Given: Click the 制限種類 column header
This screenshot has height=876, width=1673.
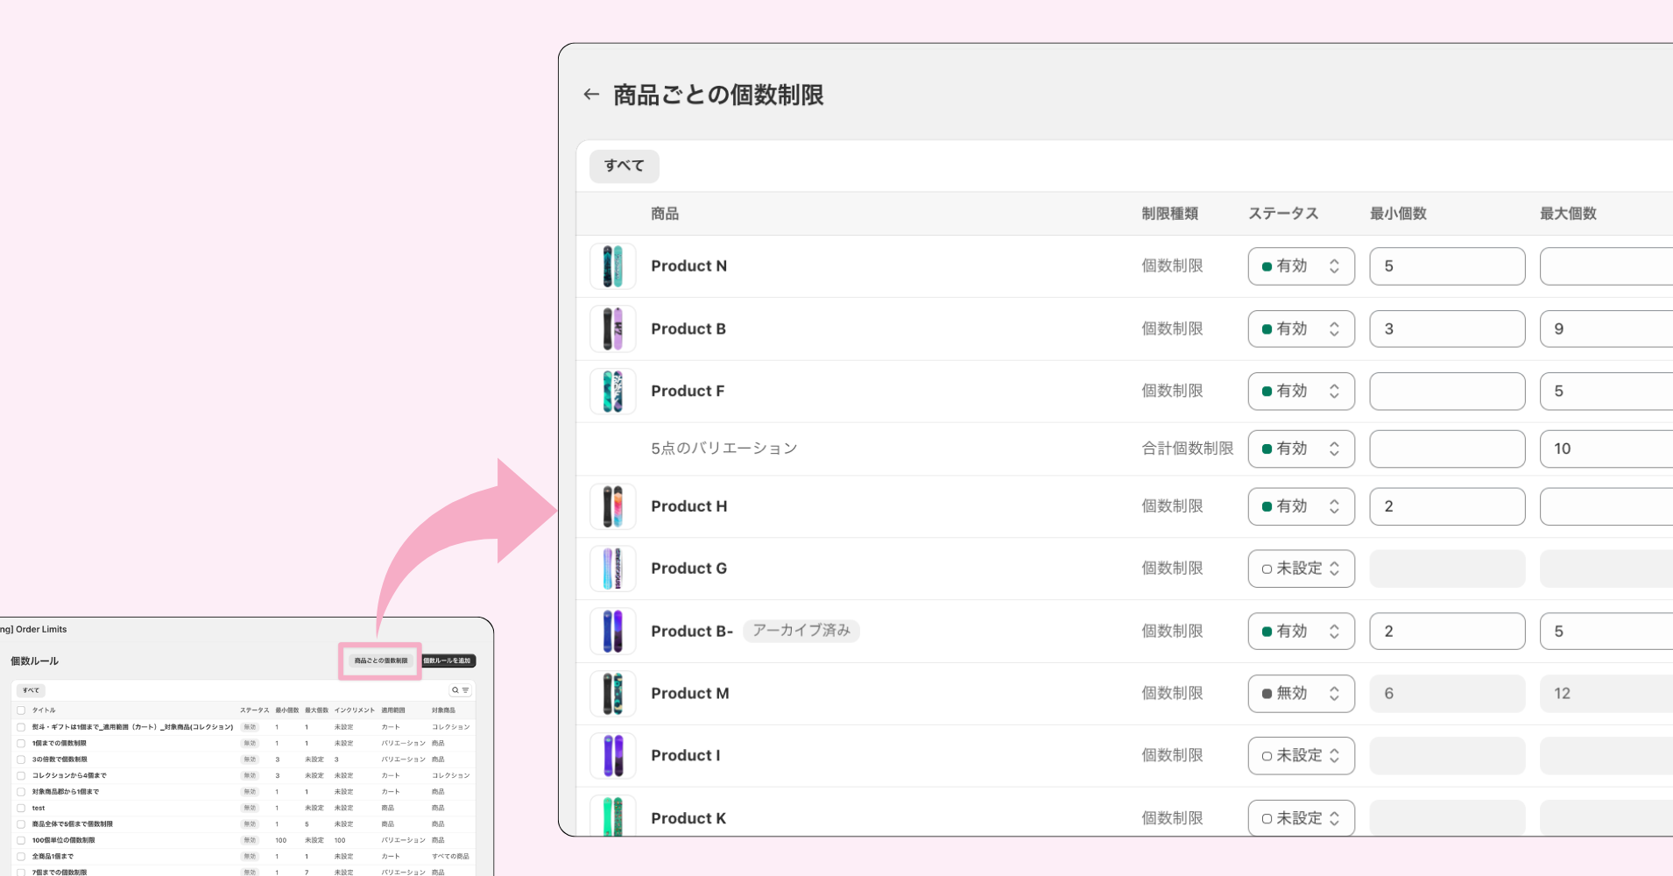Looking at the screenshot, I should pyautogui.click(x=1169, y=214).
